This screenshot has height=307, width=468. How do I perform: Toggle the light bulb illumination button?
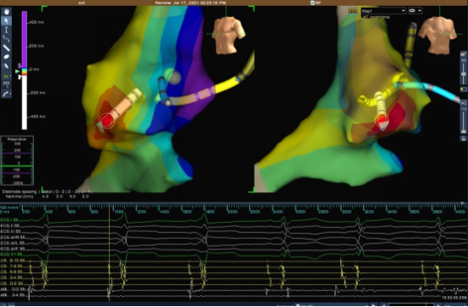[x=463, y=89]
